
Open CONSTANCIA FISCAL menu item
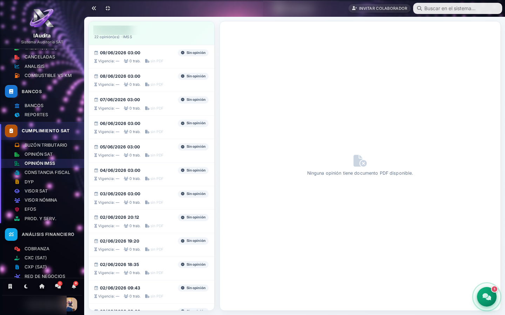click(42, 173)
